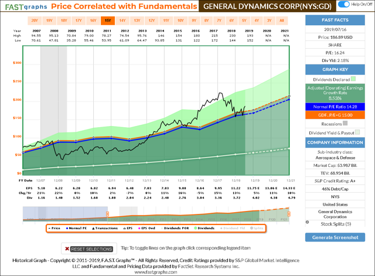Toggle the EPS Ovd legend item
Image resolution: width=375 pixels, height=276 pixels.
(146, 228)
